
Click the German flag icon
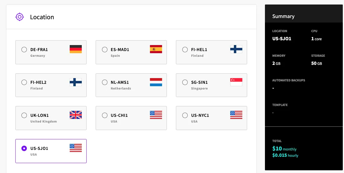click(76, 49)
